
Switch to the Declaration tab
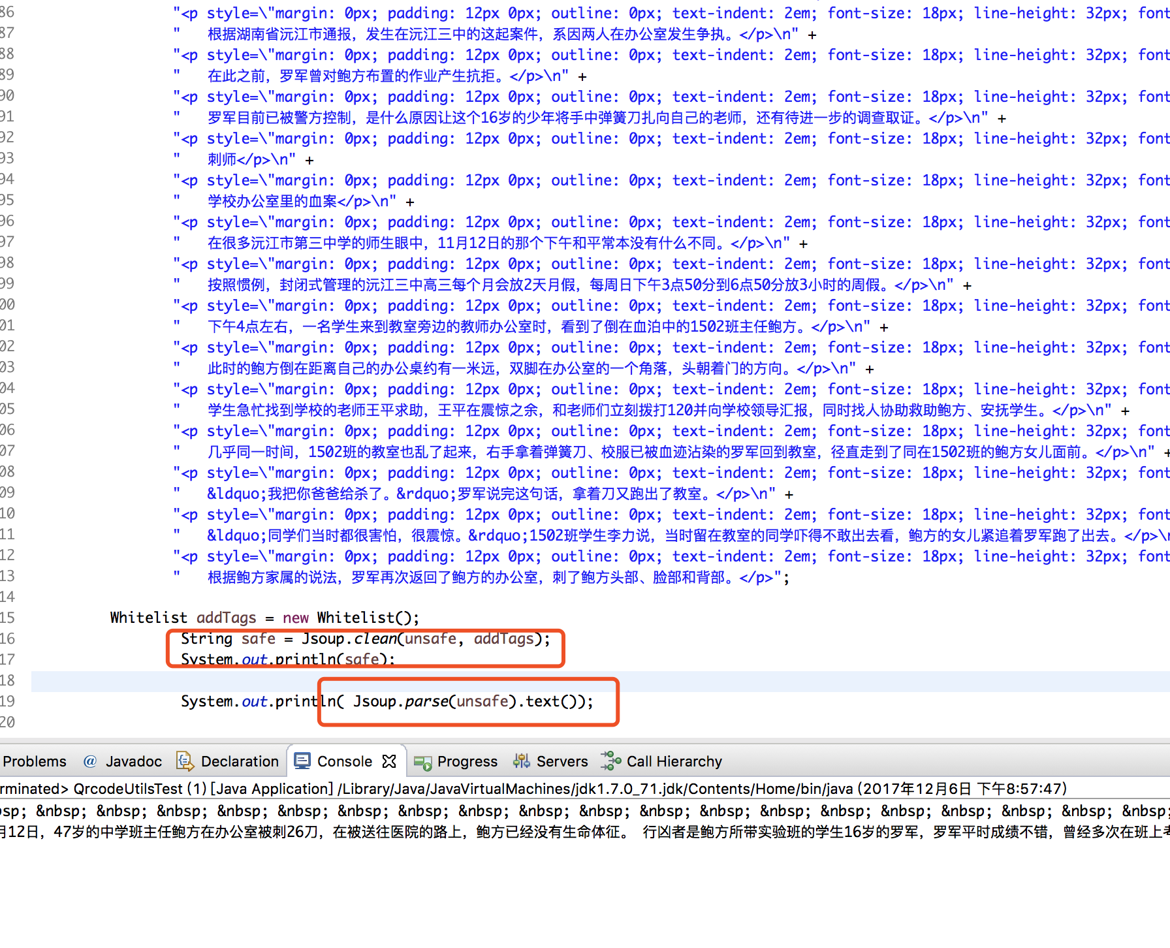click(239, 761)
